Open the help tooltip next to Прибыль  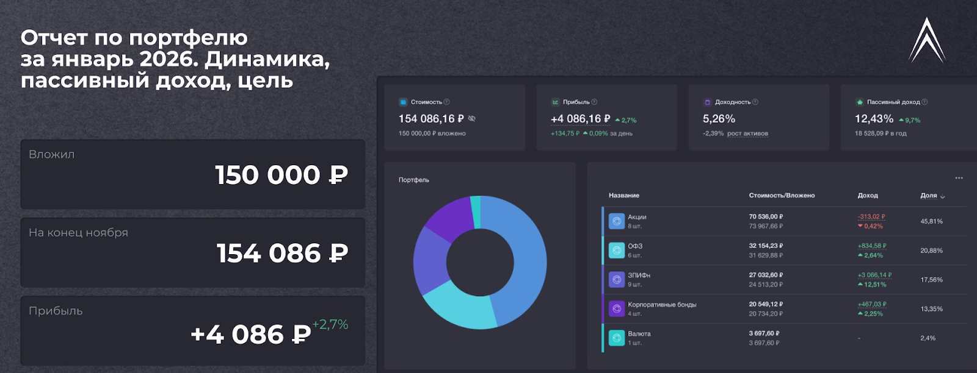[x=594, y=102]
